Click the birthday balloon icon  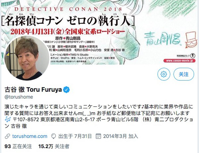click(x=53, y=136)
